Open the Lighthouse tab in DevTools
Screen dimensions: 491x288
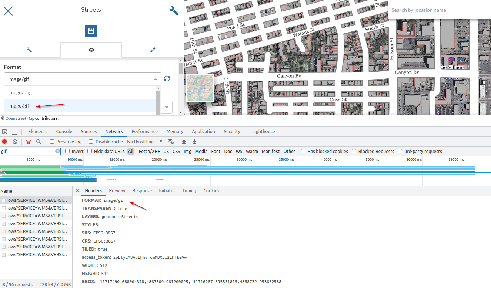click(x=264, y=132)
